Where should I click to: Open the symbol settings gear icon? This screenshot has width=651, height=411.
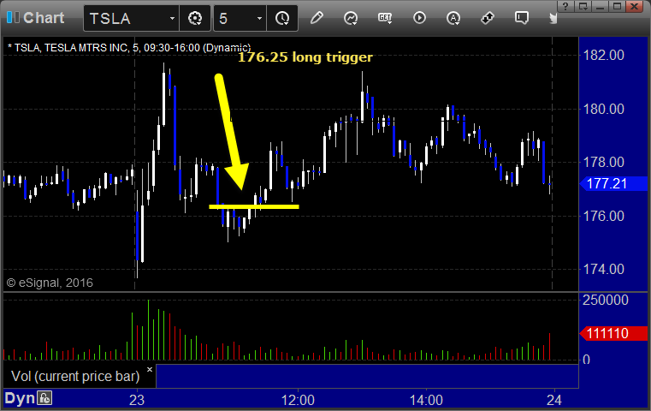coord(195,18)
